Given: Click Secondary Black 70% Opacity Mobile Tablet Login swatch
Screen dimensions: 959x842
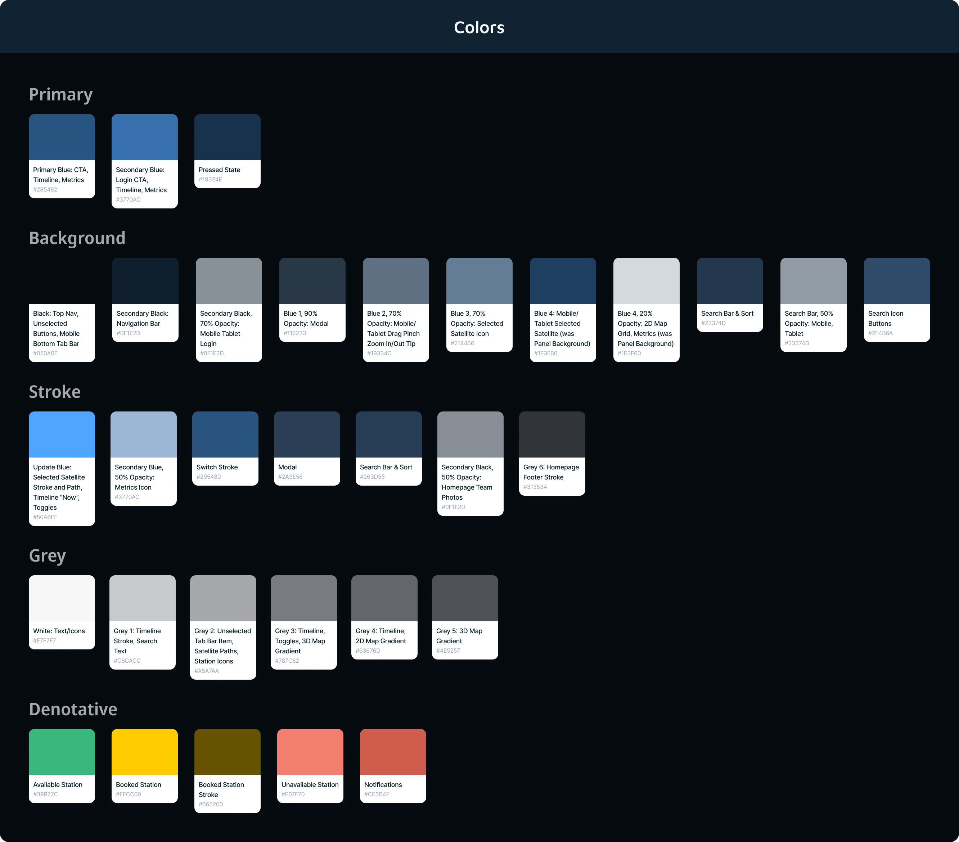Looking at the screenshot, I should (x=229, y=281).
